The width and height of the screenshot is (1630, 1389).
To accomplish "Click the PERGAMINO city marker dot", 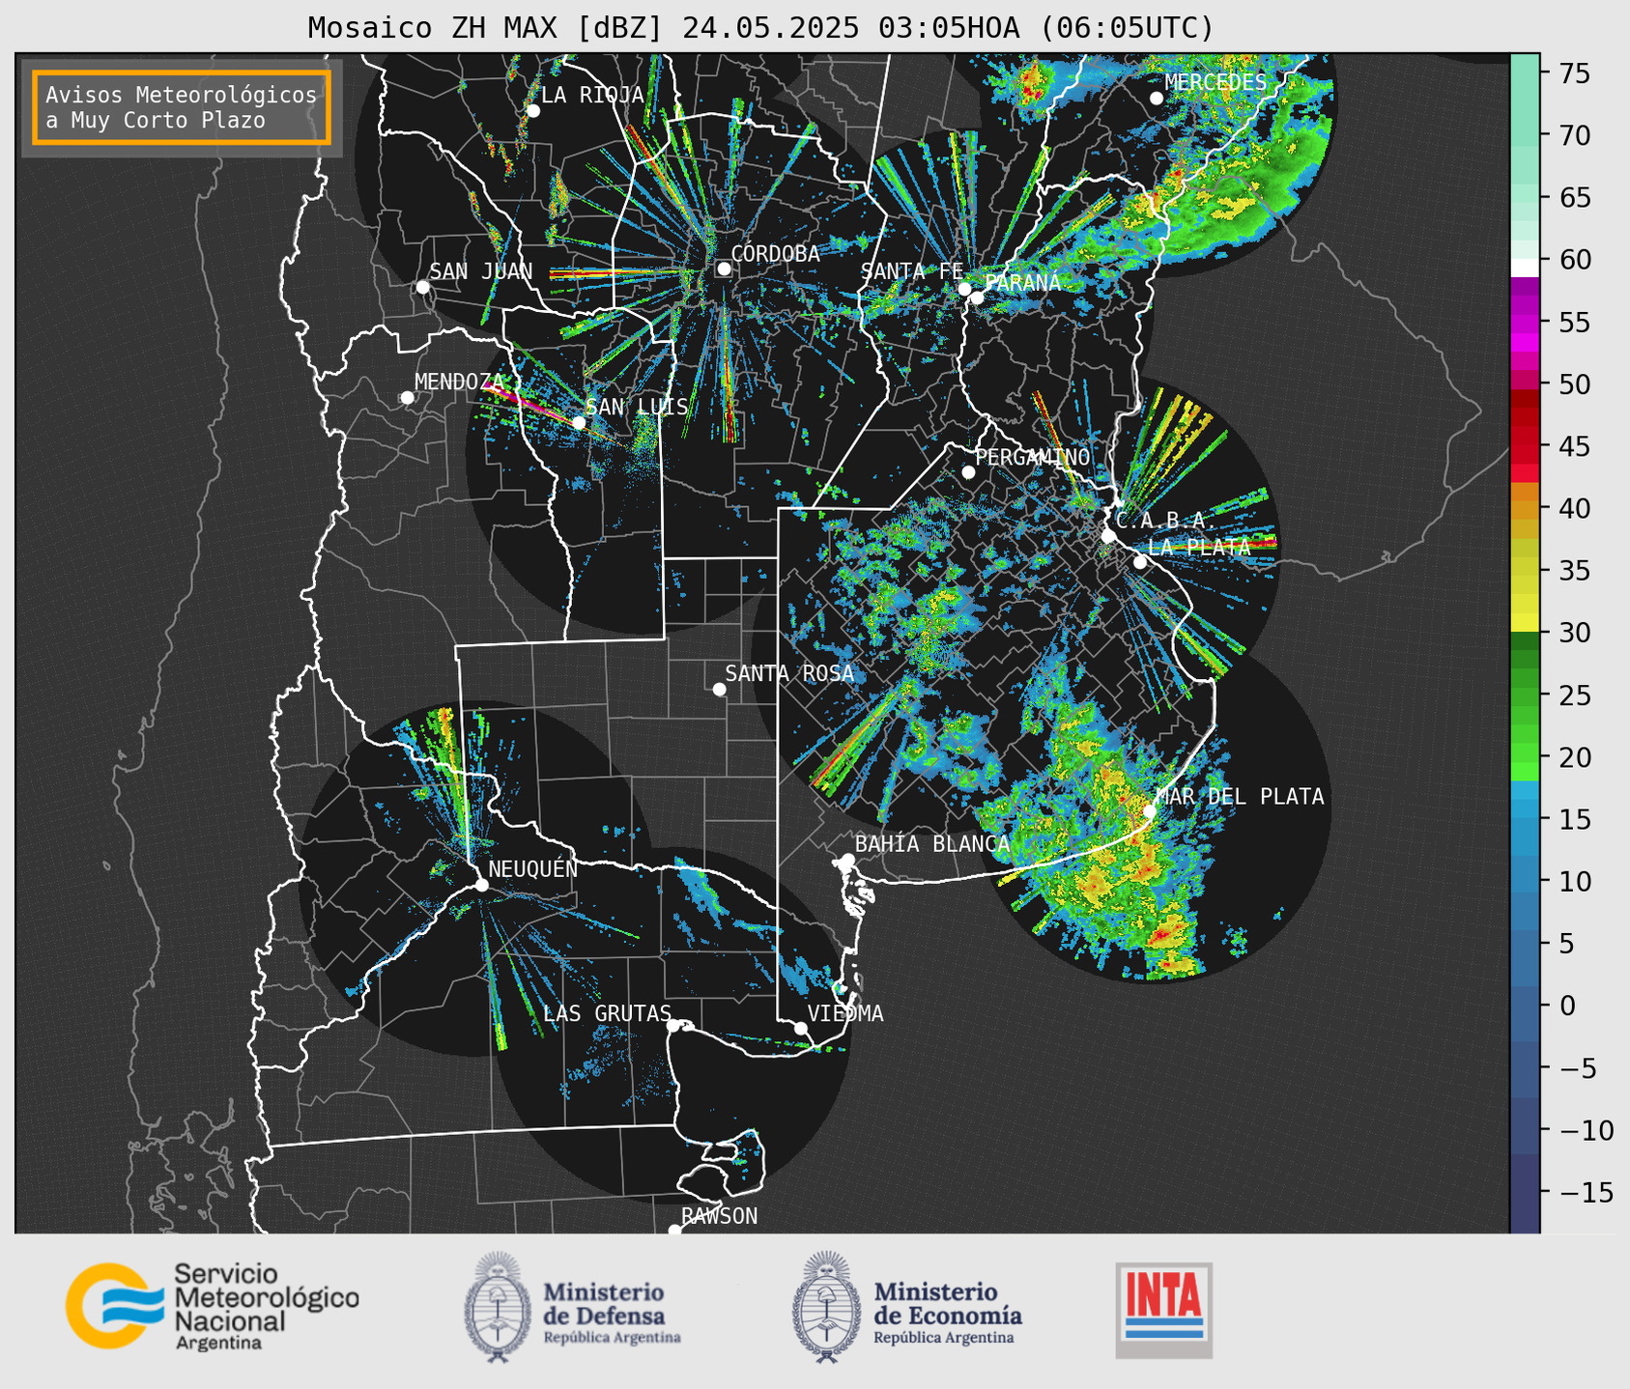I will pos(968,472).
